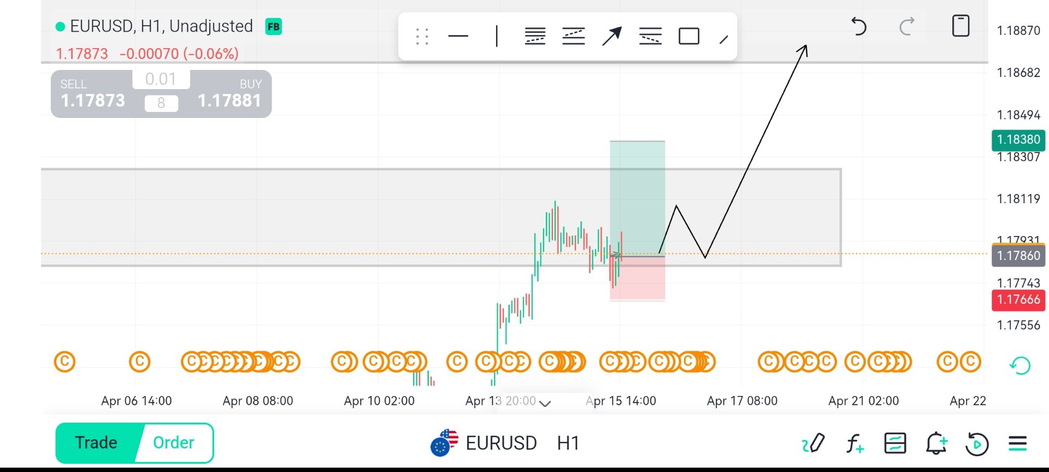Click the green 1.18380 take-profit price label

coord(1018,140)
